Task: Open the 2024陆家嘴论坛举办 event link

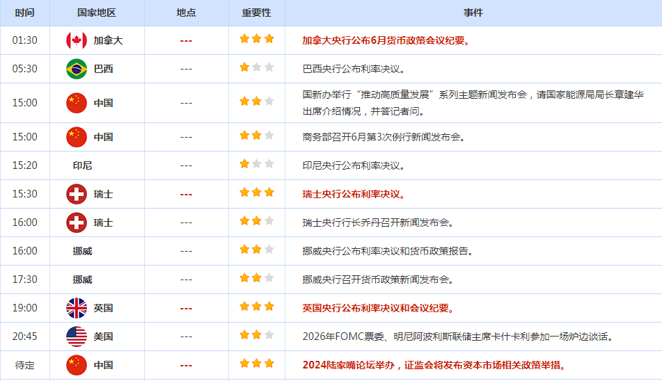Action: point(434,365)
